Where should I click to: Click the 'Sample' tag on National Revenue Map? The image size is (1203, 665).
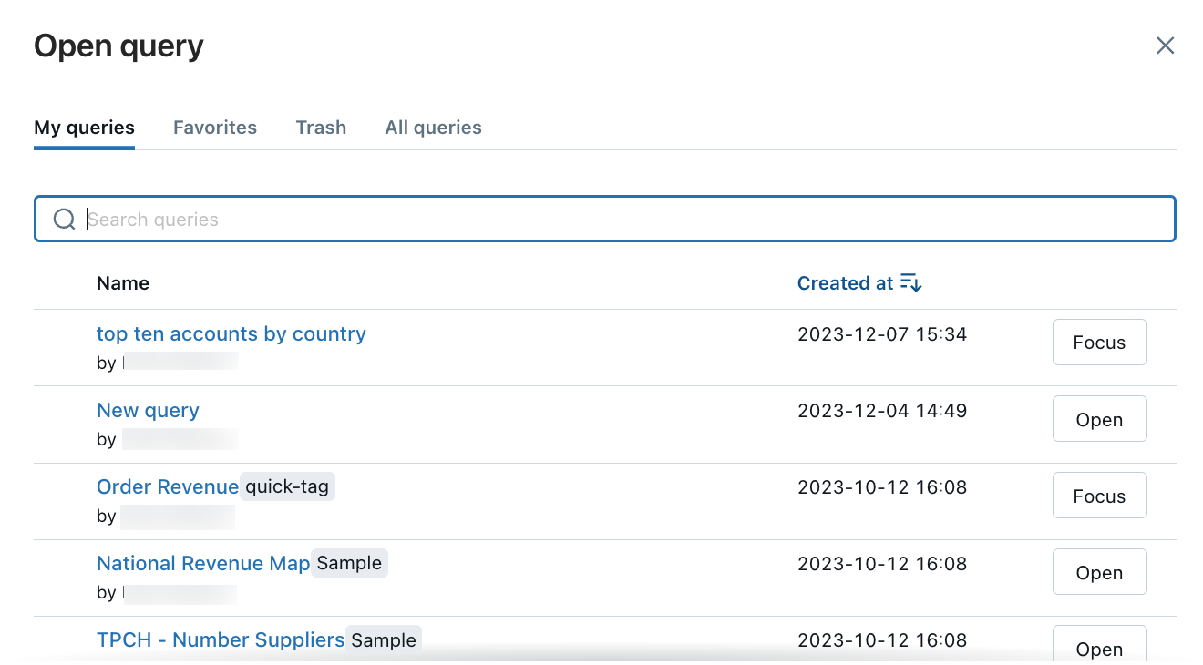click(x=349, y=563)
